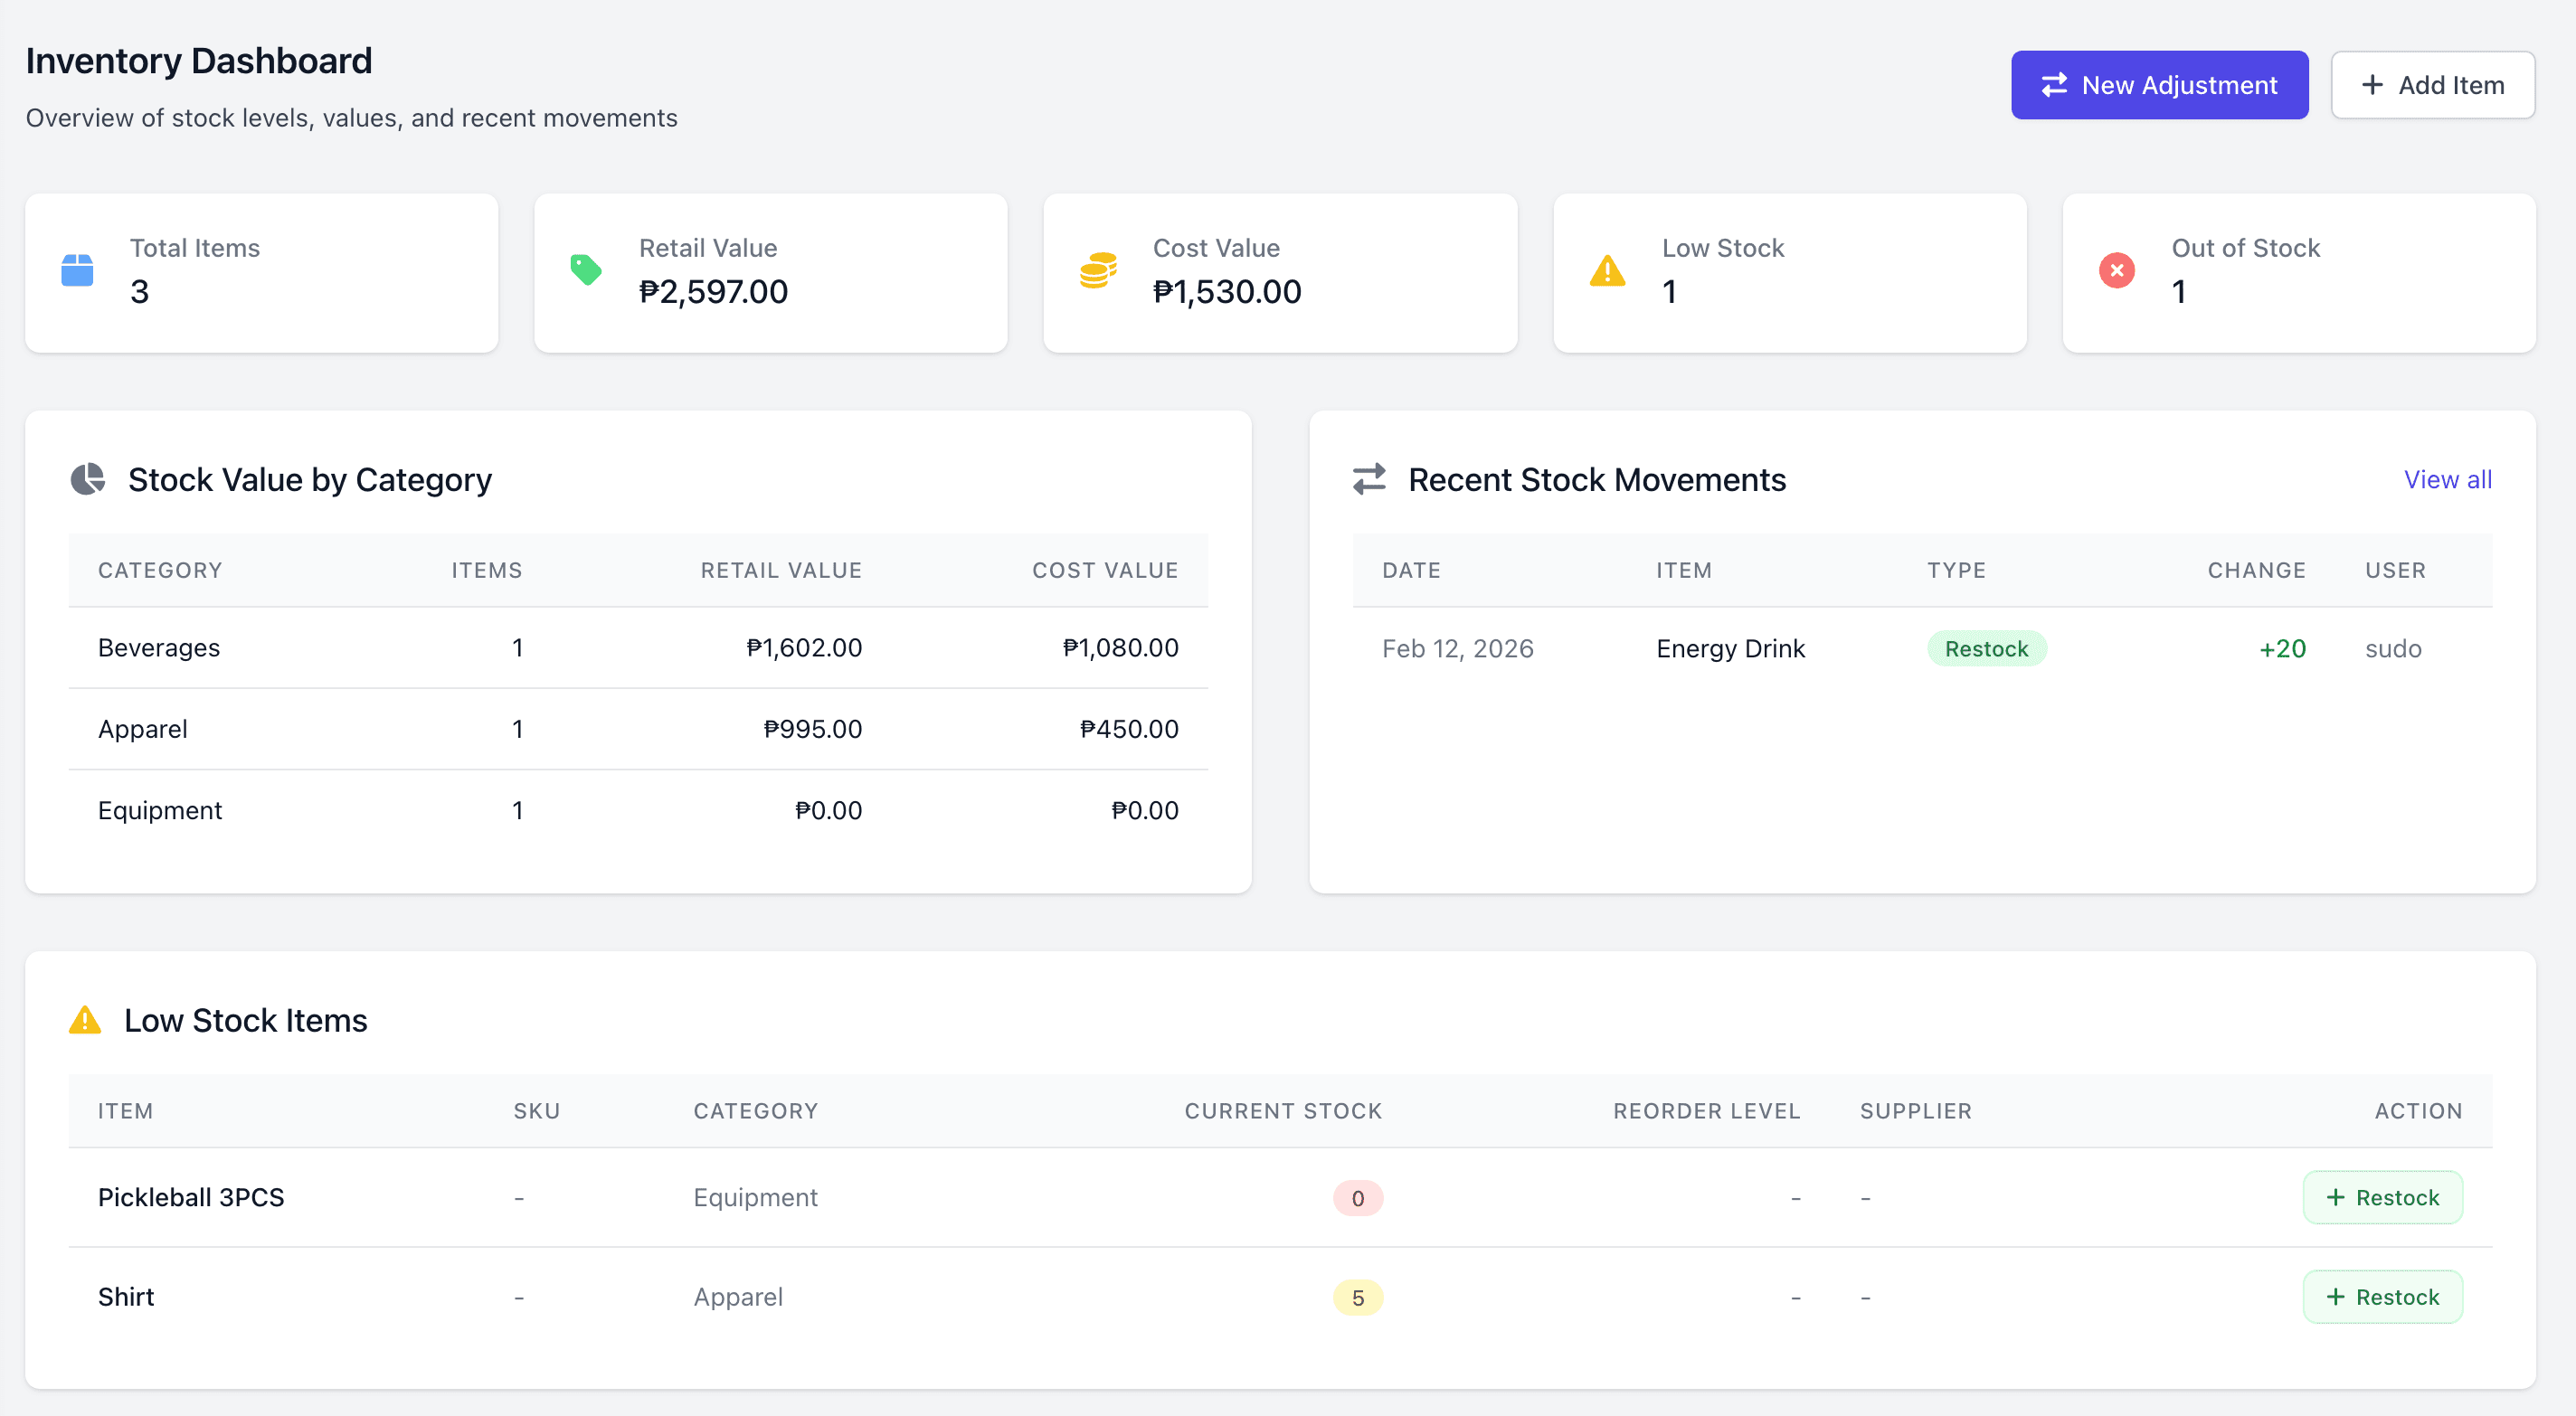The height and width of the screenshot is (1416, 2576).
Task: Select the Energy Drink item entry
Action: (x=1730, y=648)
